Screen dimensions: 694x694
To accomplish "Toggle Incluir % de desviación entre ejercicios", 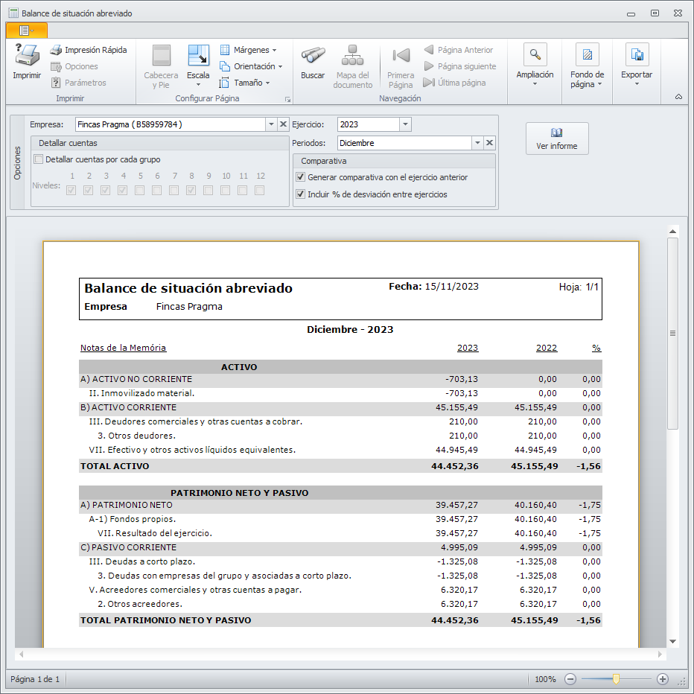I will tap(300, 194).
